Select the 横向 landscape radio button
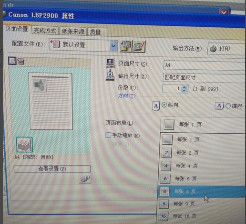The height and width of the screenshot is (224, 246). tap(228, 106)
